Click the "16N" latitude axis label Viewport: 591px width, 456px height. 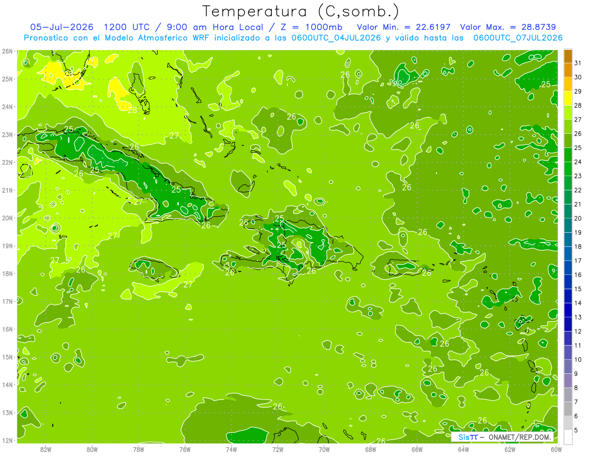point(7,329)
